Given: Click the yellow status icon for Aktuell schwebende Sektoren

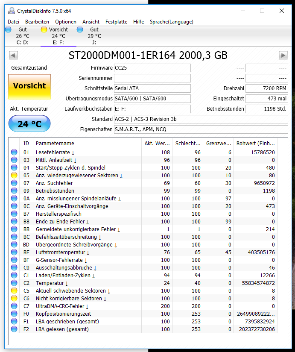Looking at the screenshot, I should [14, 291].
